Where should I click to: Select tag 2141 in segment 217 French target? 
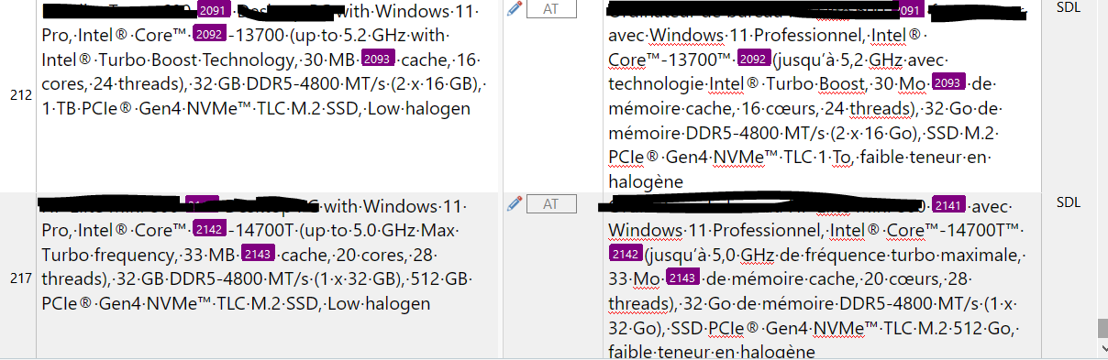pos(947,204)
